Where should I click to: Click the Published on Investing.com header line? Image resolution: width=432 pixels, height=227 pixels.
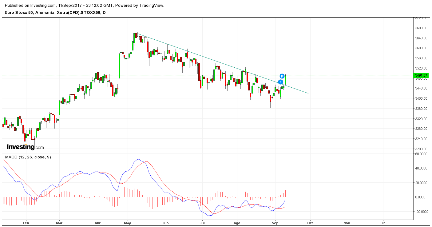(x=85, y=6)
